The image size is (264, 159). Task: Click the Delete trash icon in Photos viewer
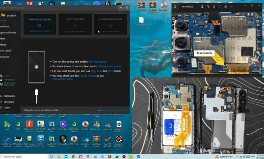click(214, 6)
